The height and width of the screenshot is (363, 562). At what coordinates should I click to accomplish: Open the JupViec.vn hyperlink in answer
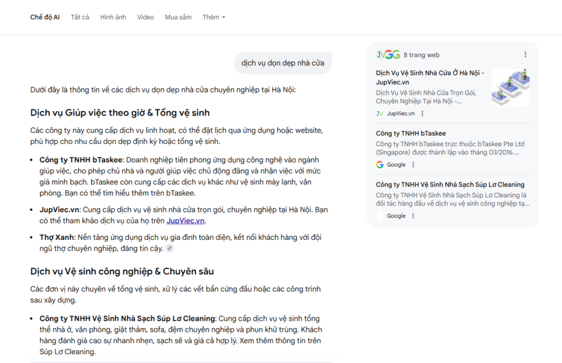click(x=186, y=221)
